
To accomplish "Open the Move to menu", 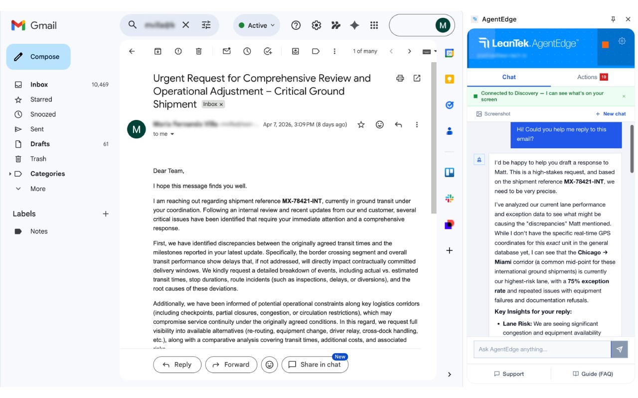I will coord(296,51).
